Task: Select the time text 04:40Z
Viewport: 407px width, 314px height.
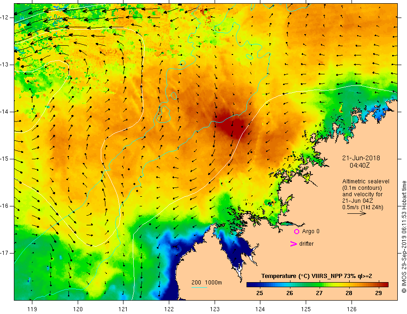Action: click(x=359, y=165)
